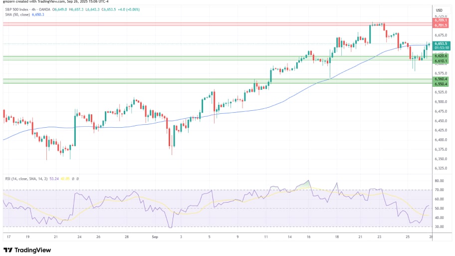Screen dimensions: 455x256
Task: Click the green 6,560.4 price label
Action: coord(440,79)
